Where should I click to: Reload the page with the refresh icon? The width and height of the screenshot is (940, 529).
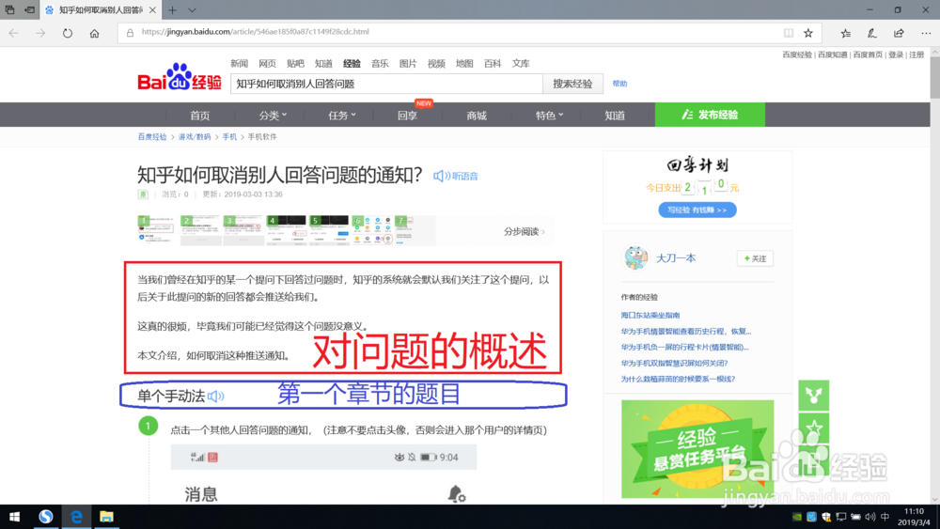coord(67,33)
